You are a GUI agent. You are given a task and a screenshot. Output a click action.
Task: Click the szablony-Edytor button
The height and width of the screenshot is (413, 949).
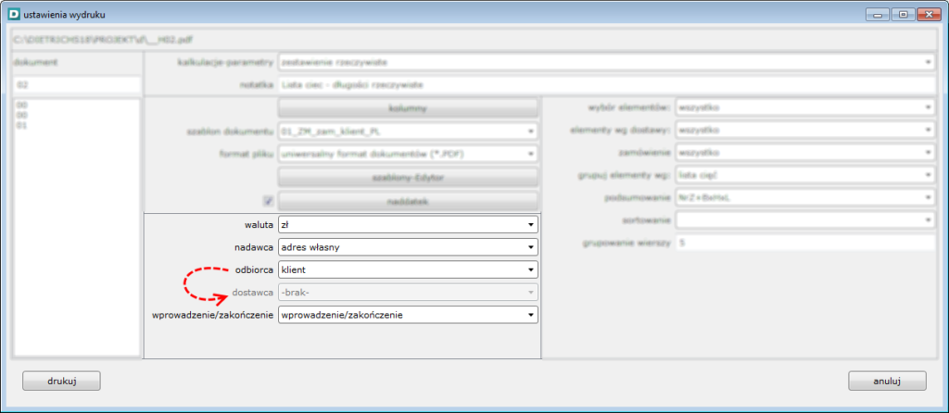coord(408,177)
